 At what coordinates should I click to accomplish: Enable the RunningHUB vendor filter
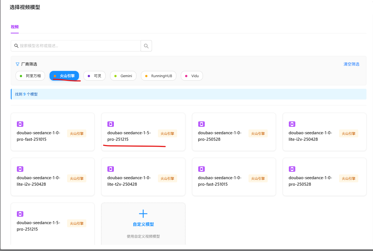pyautogui.click(x=158, y=76)
